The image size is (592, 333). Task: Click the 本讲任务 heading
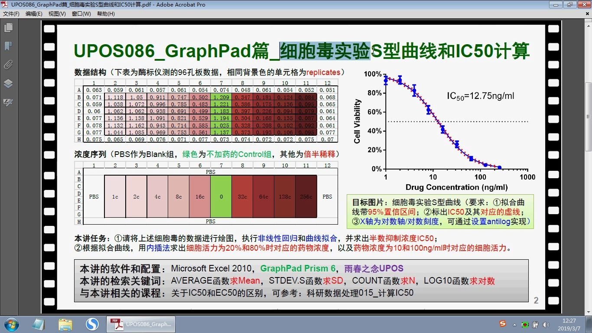[x=90, y=238]
